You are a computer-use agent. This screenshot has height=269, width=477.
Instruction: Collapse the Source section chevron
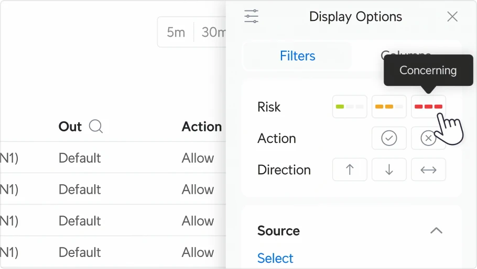tap(436, 231)
